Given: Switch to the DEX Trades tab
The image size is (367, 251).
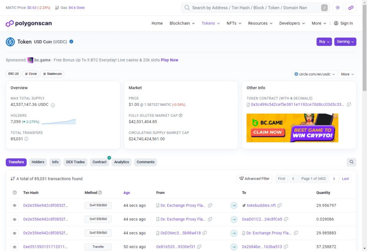Looking at the screenshot, I should pyautogui.click(x=75, y=162).
